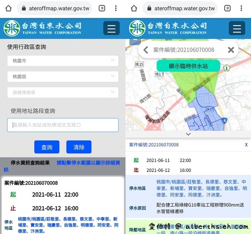Select 停水資訊查詢結果 heading

pyautogui.click(x=30, y=163)
